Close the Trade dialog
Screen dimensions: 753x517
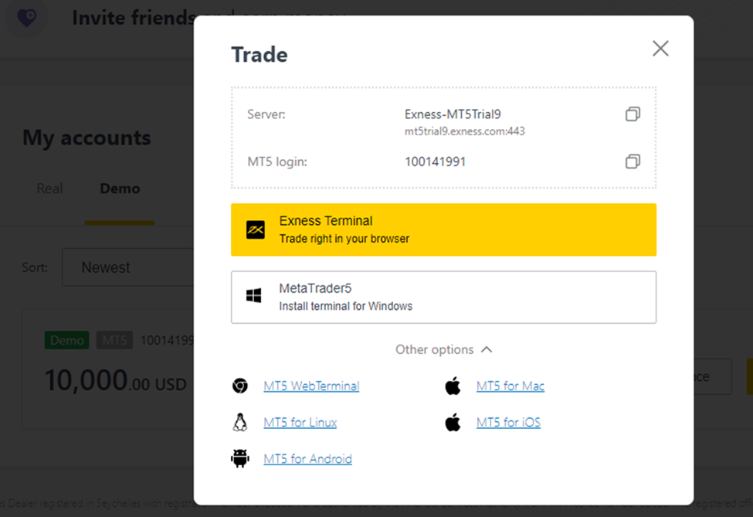(x=660, y=48)
